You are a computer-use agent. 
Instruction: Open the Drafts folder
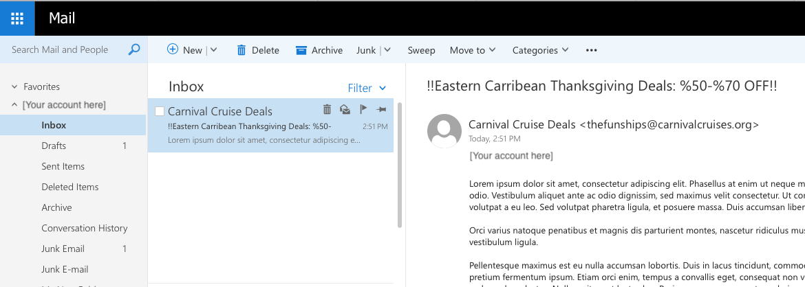tap(54, 146)
